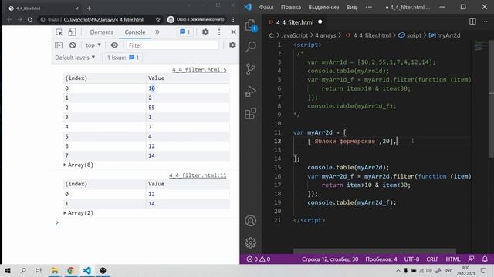Open the 4_4_filter.html:5 source link

tap(199, 70)
